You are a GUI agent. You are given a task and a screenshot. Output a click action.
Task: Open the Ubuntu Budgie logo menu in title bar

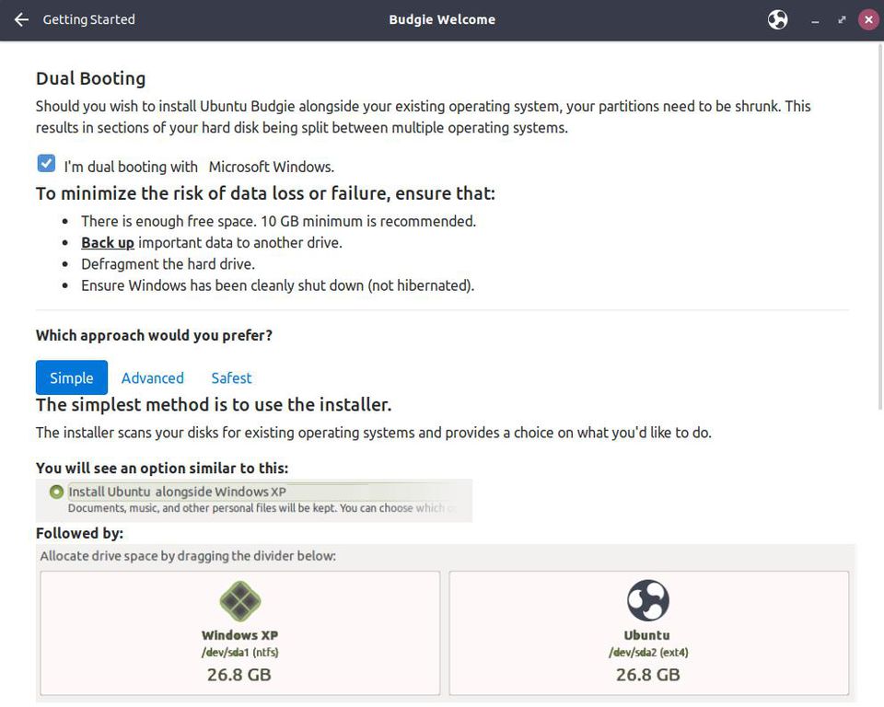(x=777, y=19)
